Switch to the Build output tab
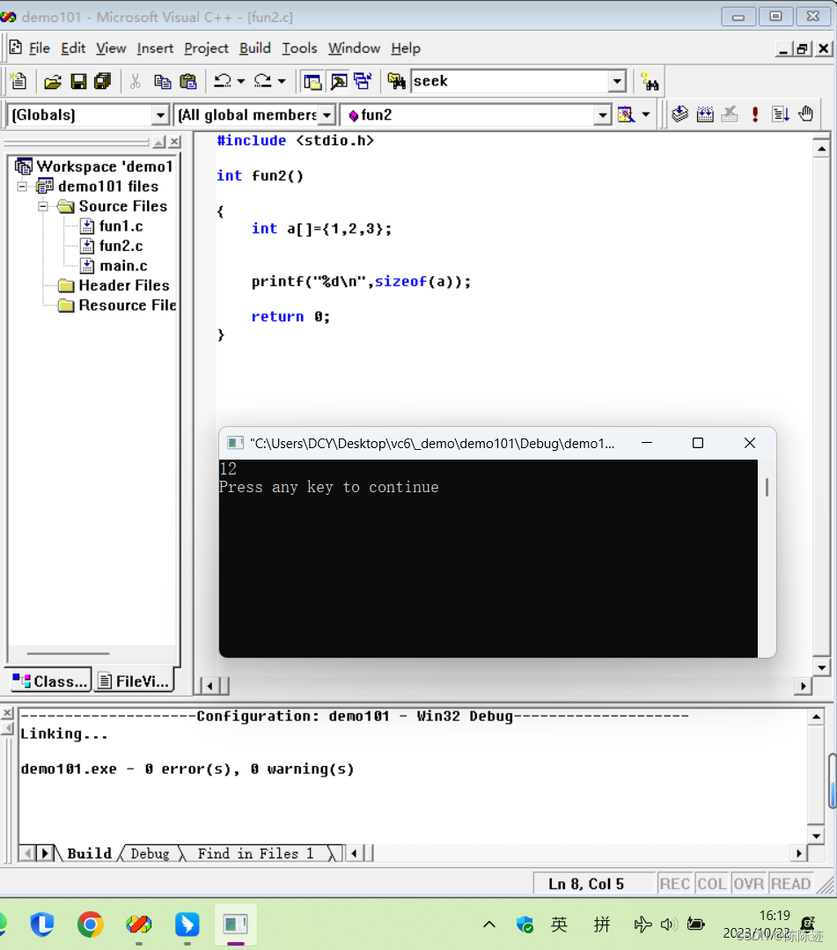Image resolution: width=837 pixels, height=950 pixels. click(90, 853)
